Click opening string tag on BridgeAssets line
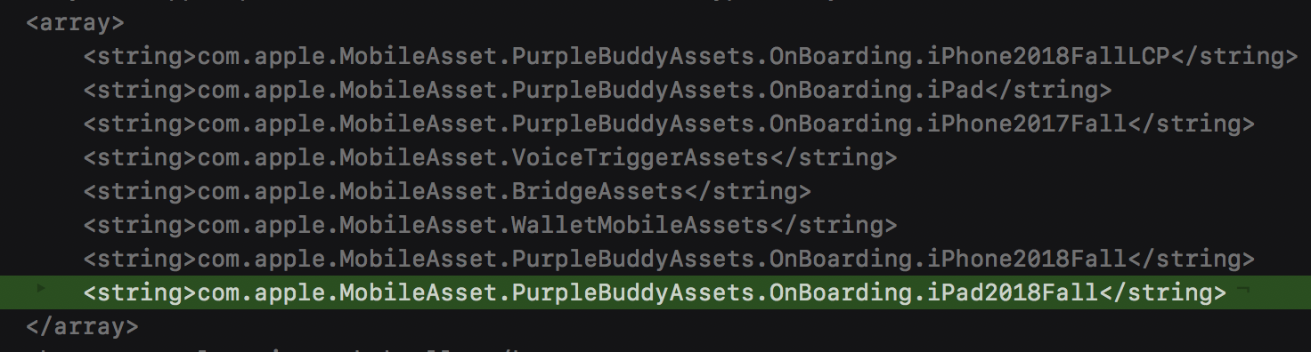1311x352 pixels. pos(141,192)
